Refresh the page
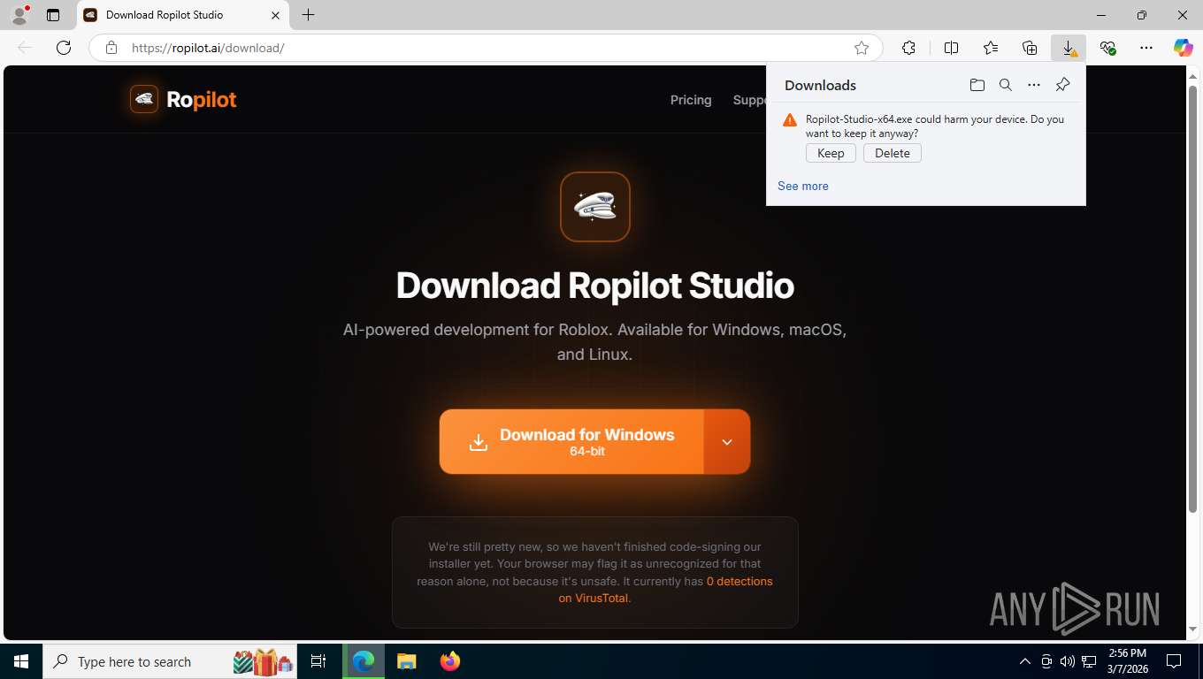 point(64,48)
